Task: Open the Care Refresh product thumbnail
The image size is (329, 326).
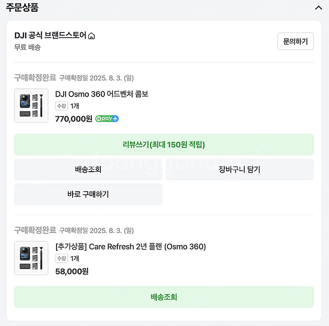Action: 31,258
